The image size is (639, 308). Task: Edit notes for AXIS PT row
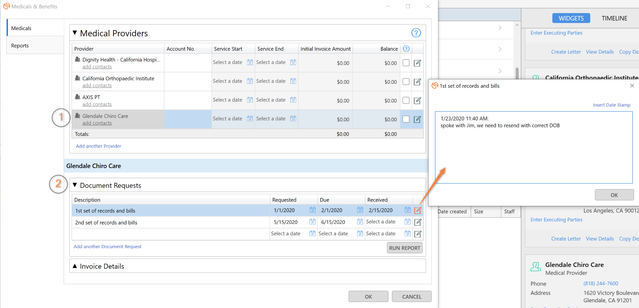[x=417, y=101]
